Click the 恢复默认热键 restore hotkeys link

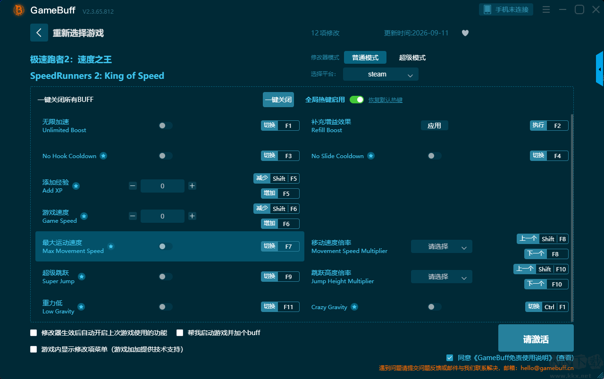[x=386, y=100]
